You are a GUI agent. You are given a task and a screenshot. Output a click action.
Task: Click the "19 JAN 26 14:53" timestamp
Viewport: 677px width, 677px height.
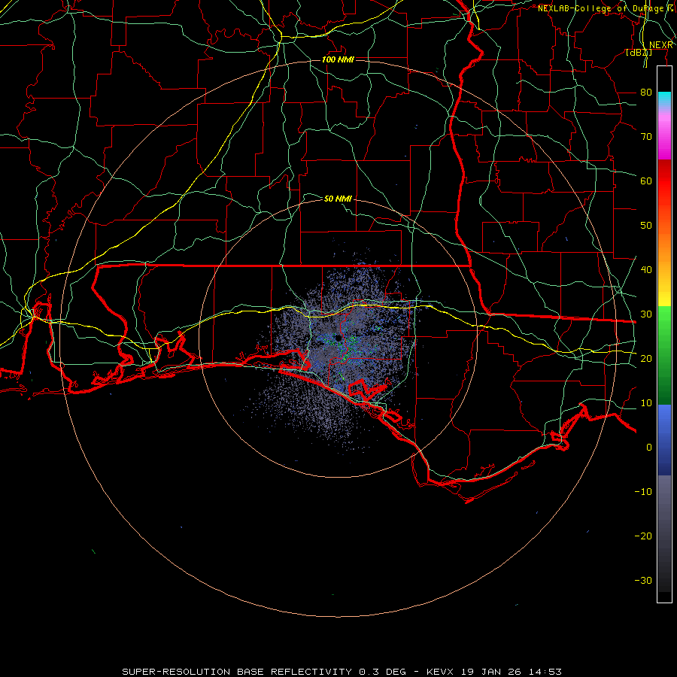pos(512,672)
